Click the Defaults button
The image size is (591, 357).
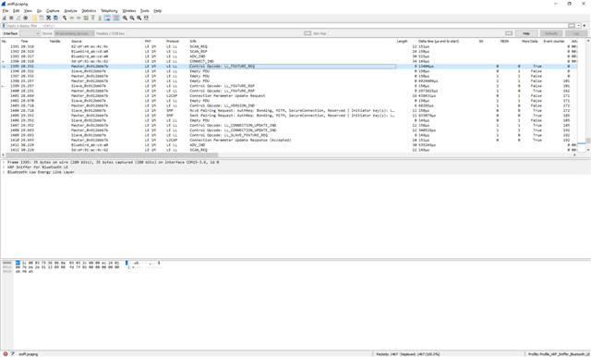click(550, 33)
